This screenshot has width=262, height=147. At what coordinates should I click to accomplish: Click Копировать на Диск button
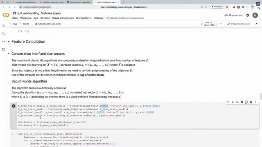point(48,24)
